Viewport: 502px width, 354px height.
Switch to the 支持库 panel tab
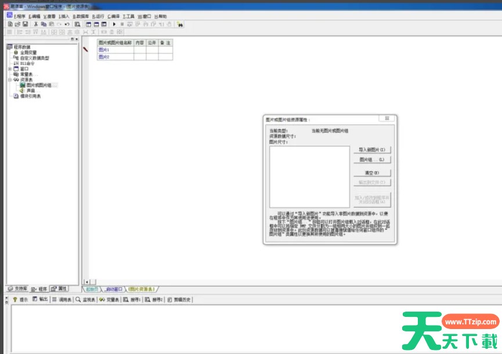coord(17,288)
